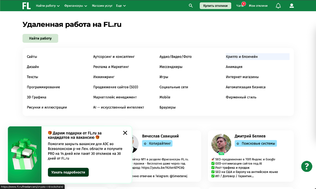Open the 'Интернет-магазины' category

coord(242,77)
